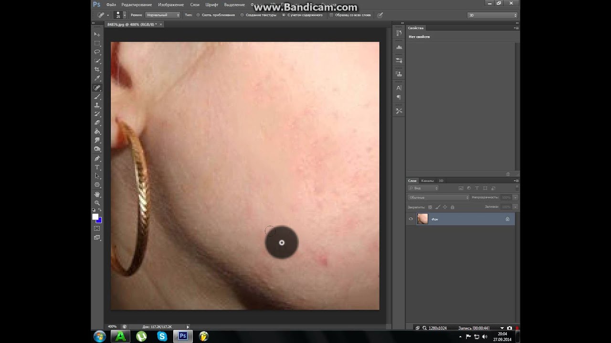Open the Слои panel flyout menu
611x343 pixels.
(x=516, y=181)
